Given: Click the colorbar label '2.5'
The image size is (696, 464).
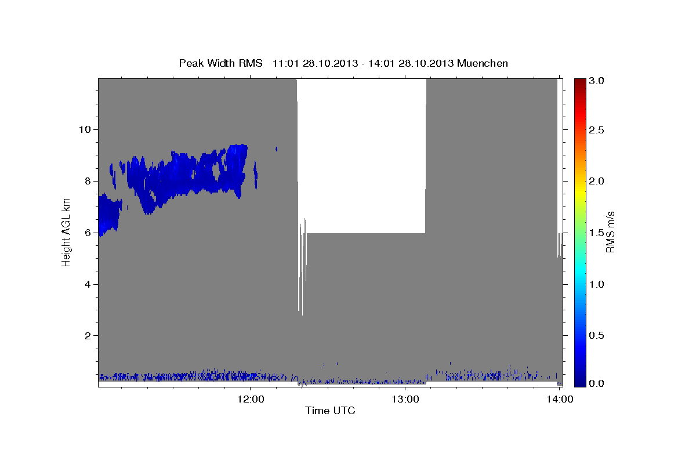Looking at the screenshot, I should coord(596,130).
